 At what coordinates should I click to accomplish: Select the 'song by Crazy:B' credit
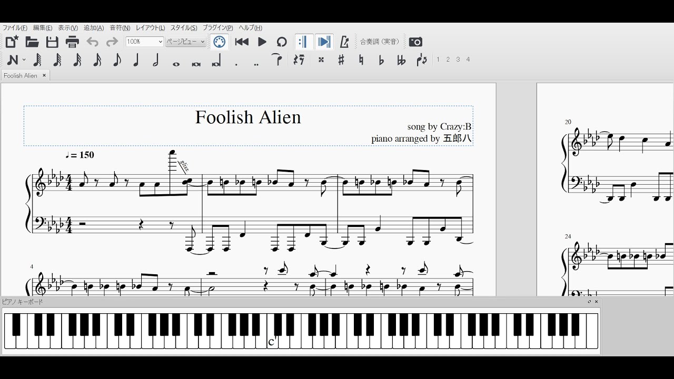[x=439, y=127]
